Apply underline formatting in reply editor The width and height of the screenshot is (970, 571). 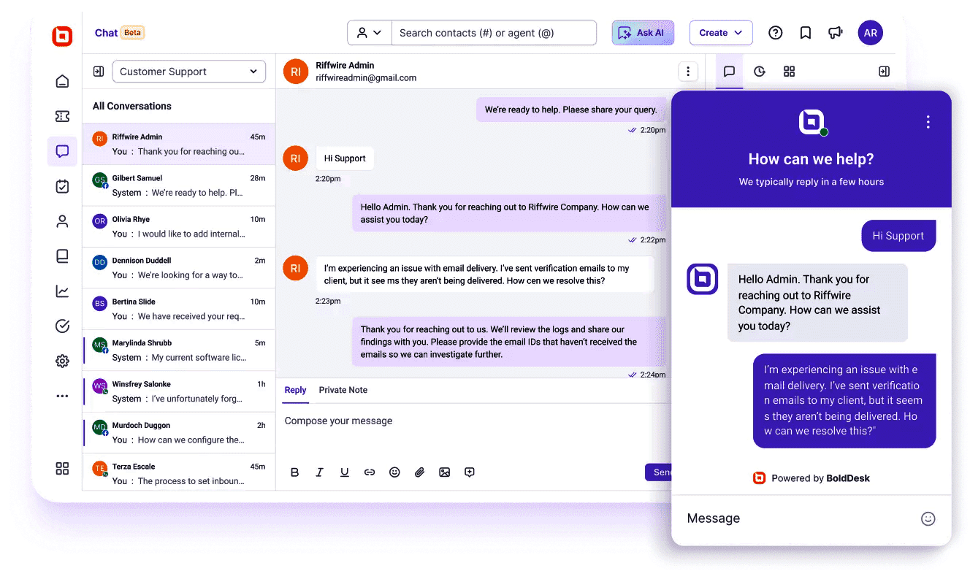(344, 472)
